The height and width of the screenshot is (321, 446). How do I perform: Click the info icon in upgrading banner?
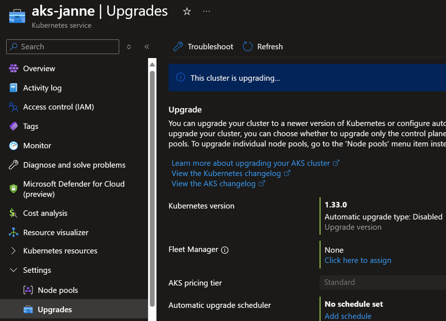click(x=181, y=77)
